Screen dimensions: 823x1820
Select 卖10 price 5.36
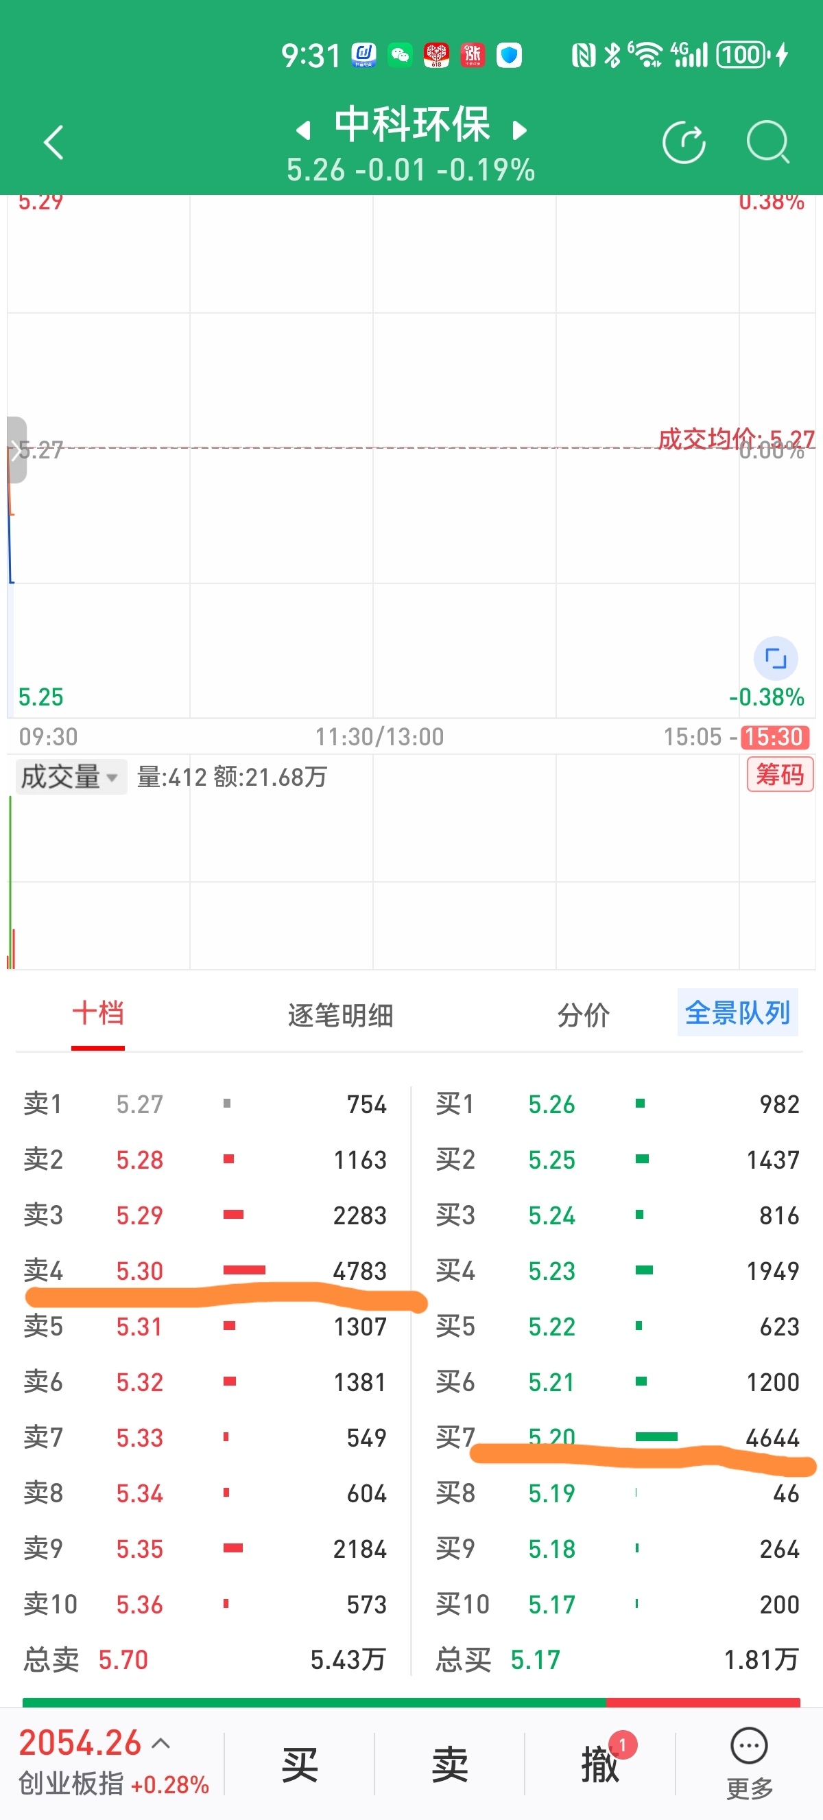(x=140, y=1604)
